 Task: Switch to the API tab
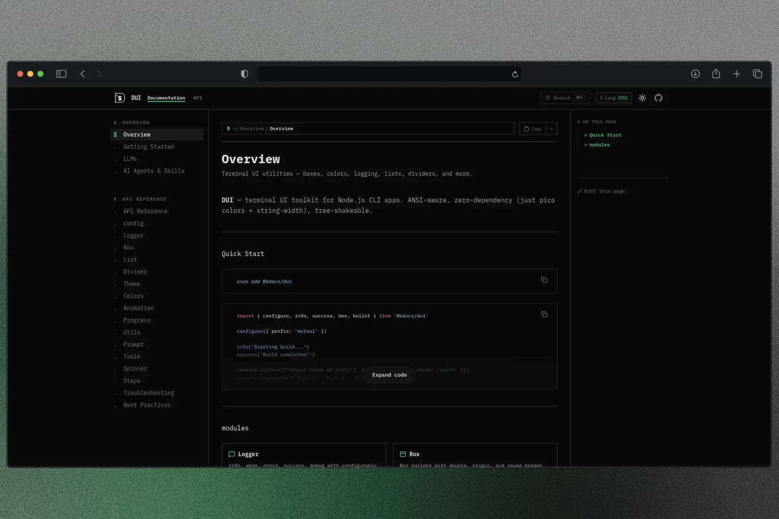[198, 98]
